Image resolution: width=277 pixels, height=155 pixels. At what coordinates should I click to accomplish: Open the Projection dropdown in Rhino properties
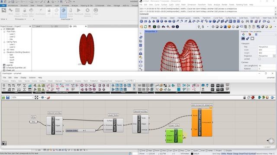274,56
